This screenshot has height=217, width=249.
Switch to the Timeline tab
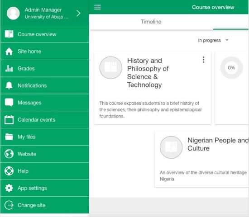coord(151,22)
